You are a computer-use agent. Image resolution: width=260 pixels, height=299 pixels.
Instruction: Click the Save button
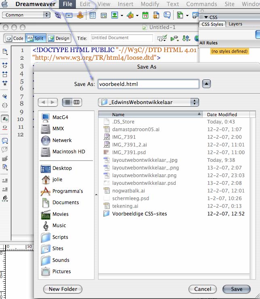pyautogui.click(x=237, y=289)
